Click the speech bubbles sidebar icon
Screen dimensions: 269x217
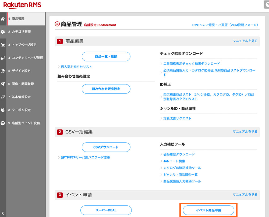[x=3, y=58]
